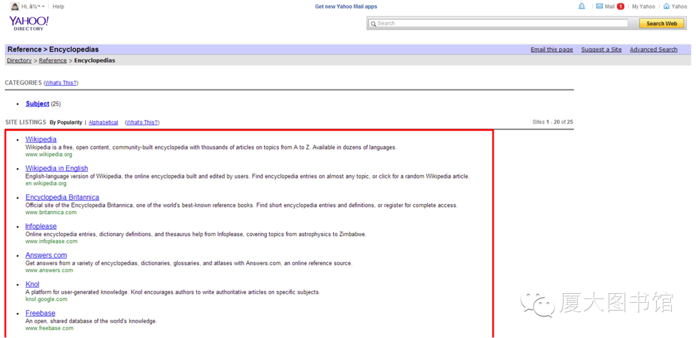696x338 pixels.
Task: Open Encyclopedia Britannica listing
Action: tap(62, 197)
